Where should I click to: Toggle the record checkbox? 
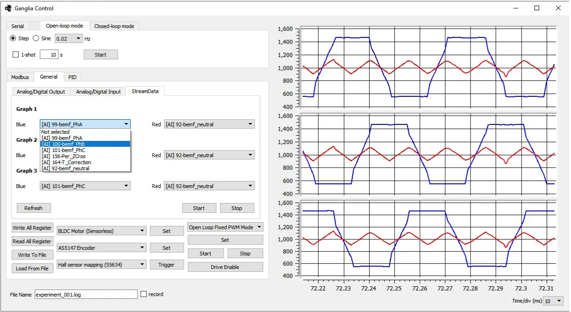(144, 294)
